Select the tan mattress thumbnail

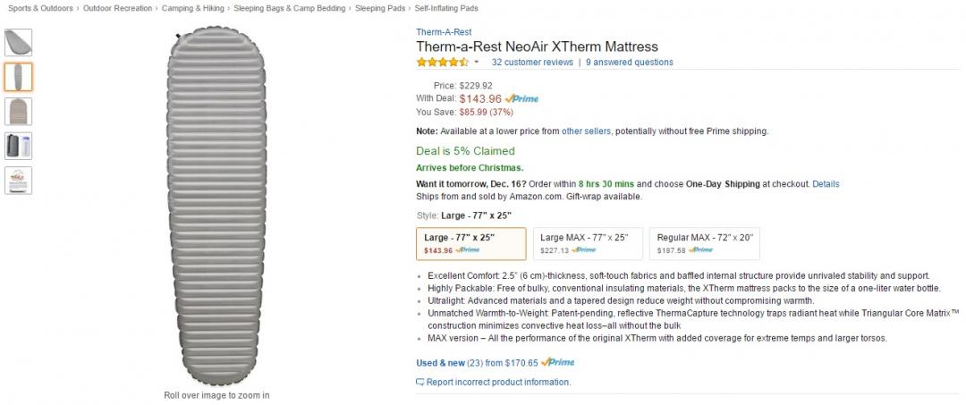click(18, 112)
